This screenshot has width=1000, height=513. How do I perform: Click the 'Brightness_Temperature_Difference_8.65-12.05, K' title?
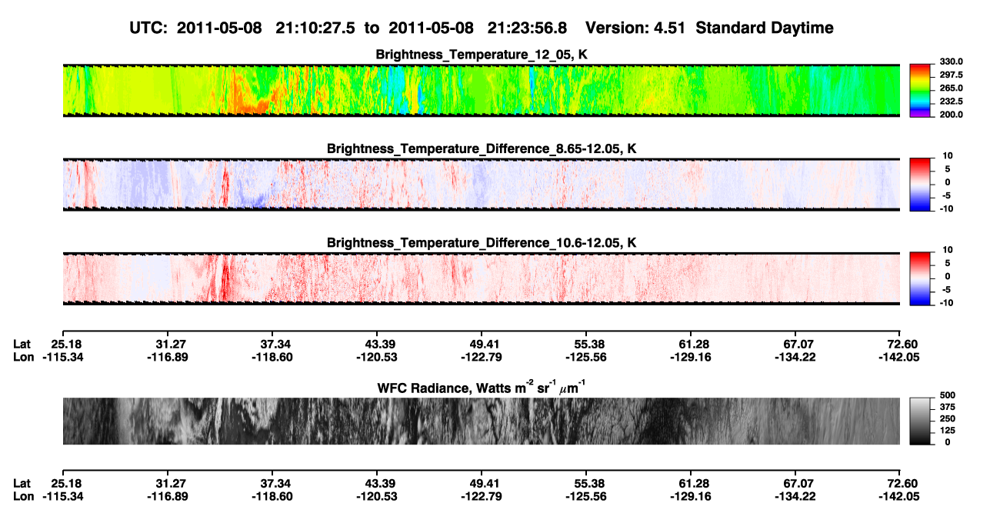[482, 148]
